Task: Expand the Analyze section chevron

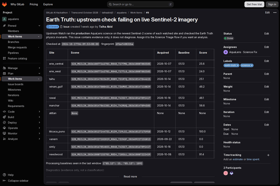Action: click(39, 139)
